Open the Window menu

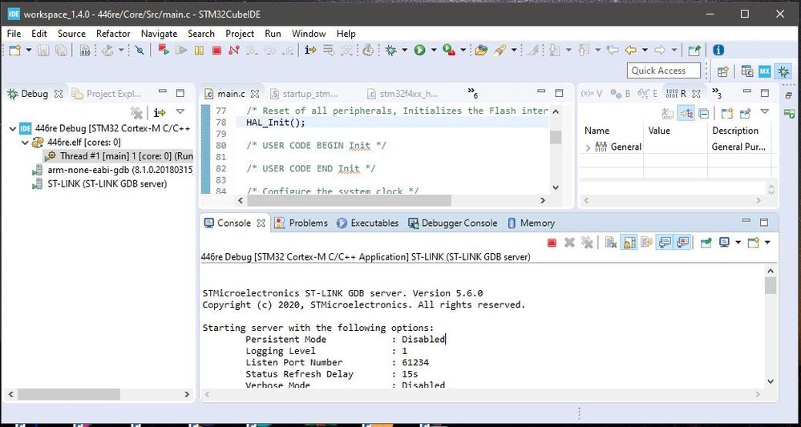coord(309,34)
